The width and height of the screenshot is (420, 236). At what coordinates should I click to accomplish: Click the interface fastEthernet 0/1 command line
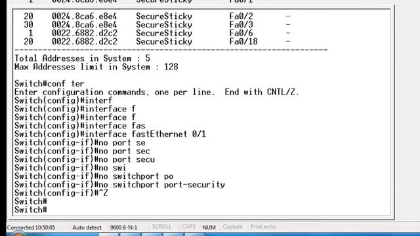[110, 134]
